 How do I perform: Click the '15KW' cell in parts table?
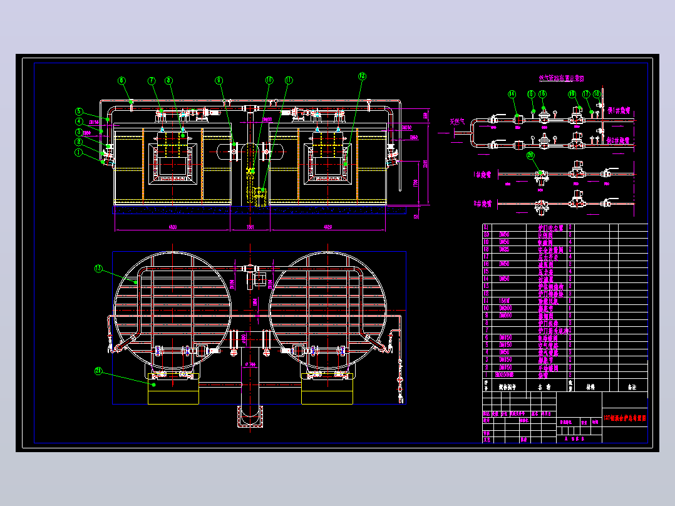tap(504, 301)
